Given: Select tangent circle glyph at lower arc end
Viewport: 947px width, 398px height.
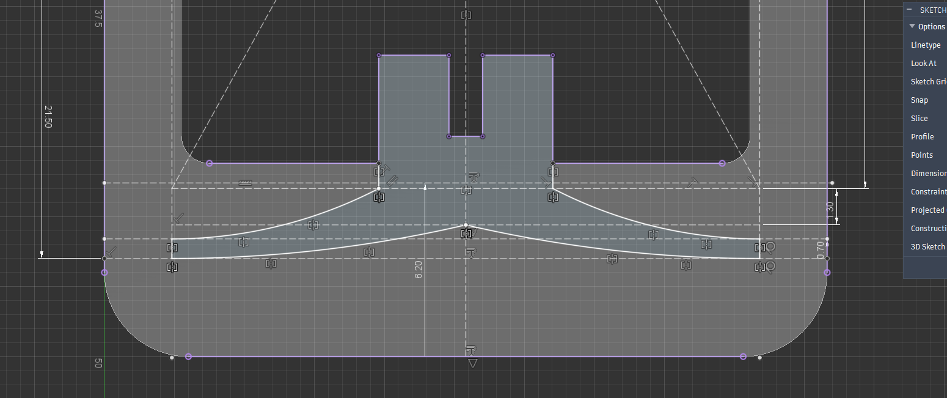Looking at the screenshot, I should tap(771, 267).
